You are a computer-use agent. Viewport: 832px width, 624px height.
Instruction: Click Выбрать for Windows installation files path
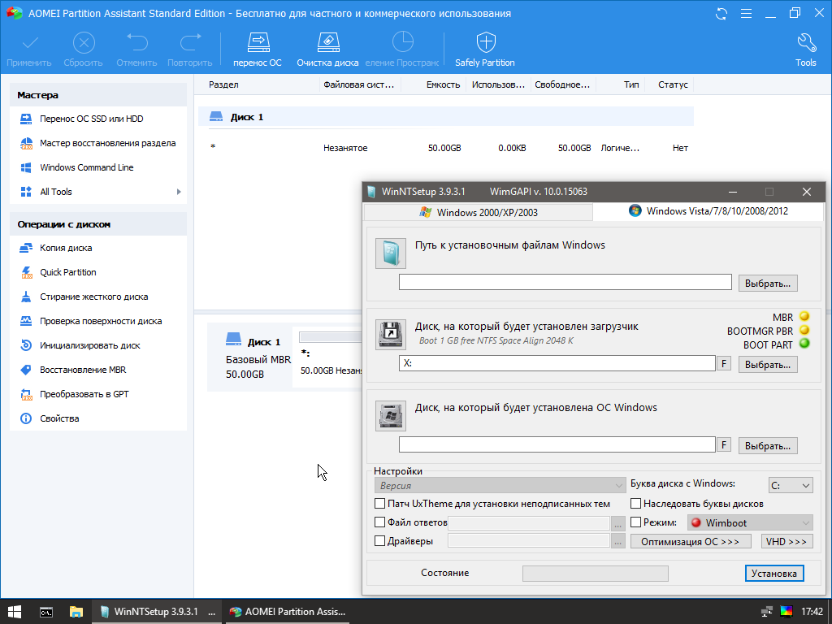point(768,284)
